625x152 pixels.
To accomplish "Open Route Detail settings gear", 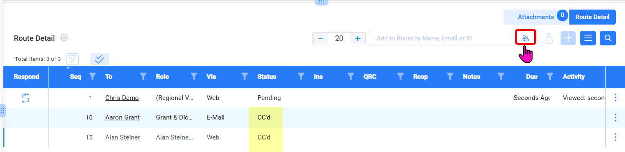I will [64, 37].
